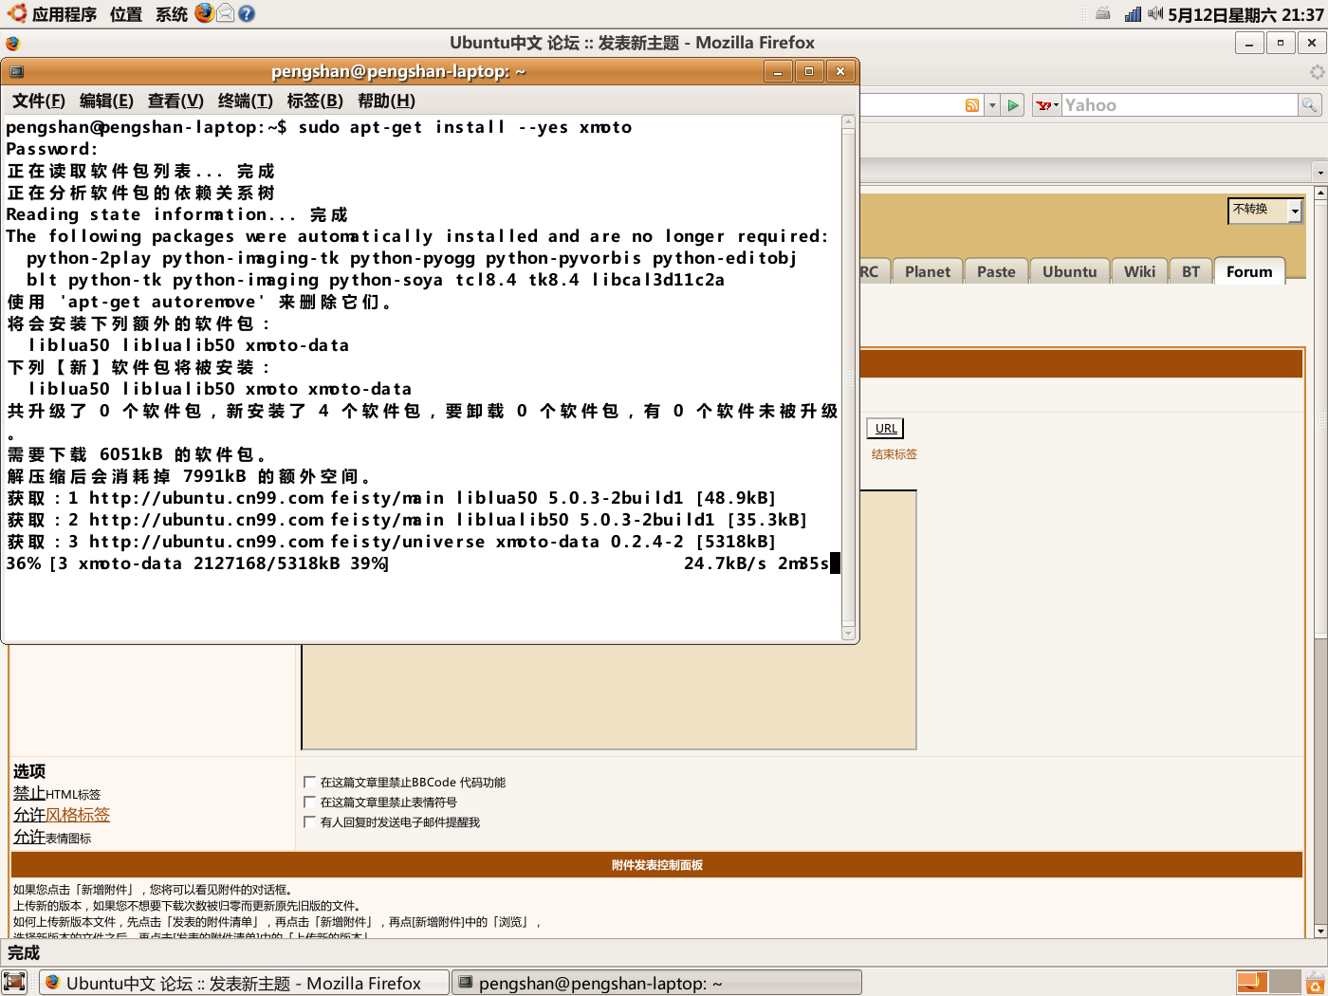Check disable smilies in this post

click(x=309, y=802)
